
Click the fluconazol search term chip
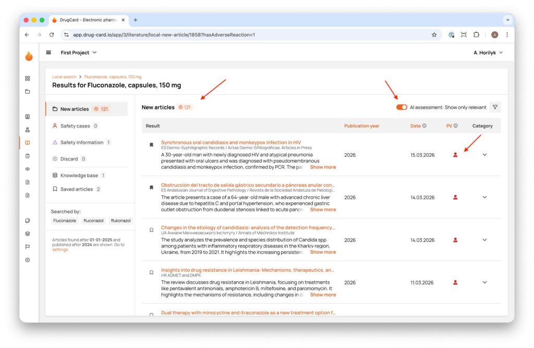[x=93, y=221]
